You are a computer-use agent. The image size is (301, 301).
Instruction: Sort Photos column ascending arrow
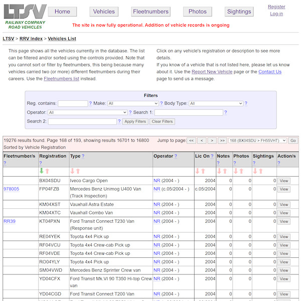(241, 171)
